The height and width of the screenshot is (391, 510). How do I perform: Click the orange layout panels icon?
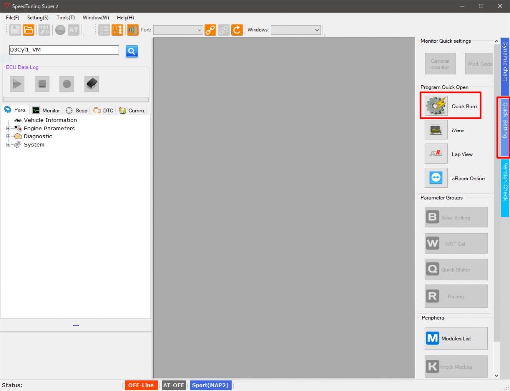pyautogui.click(x=117, y=30)
